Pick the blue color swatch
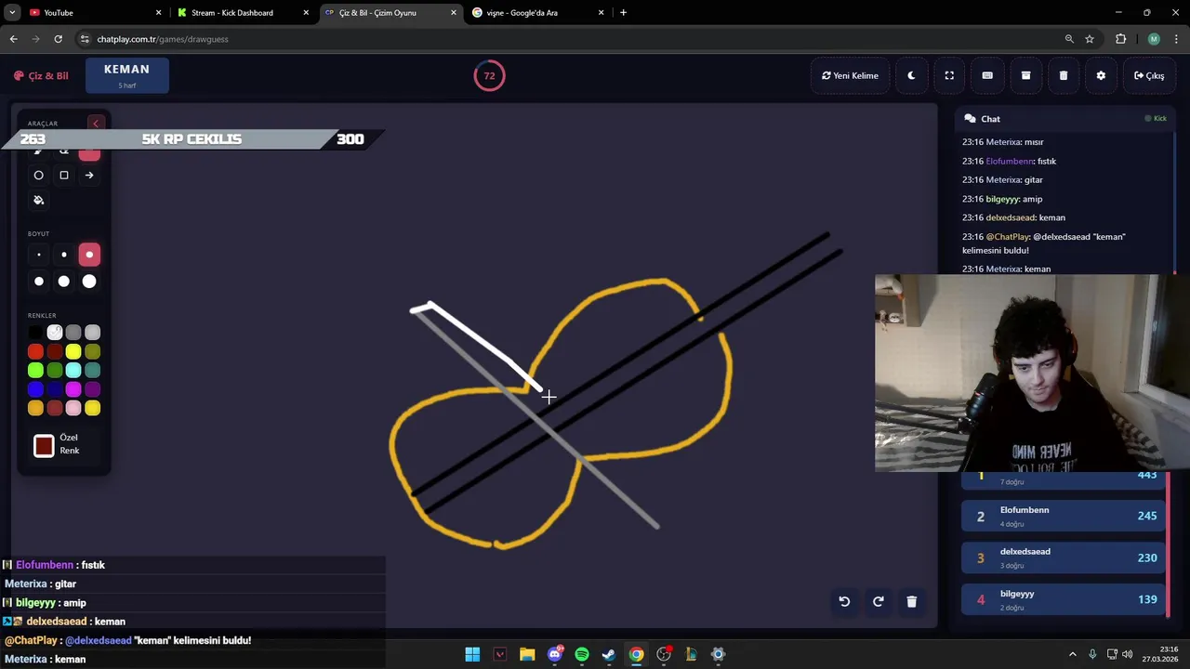This screenshot has height=669, width=1190. tap(35, 389)
